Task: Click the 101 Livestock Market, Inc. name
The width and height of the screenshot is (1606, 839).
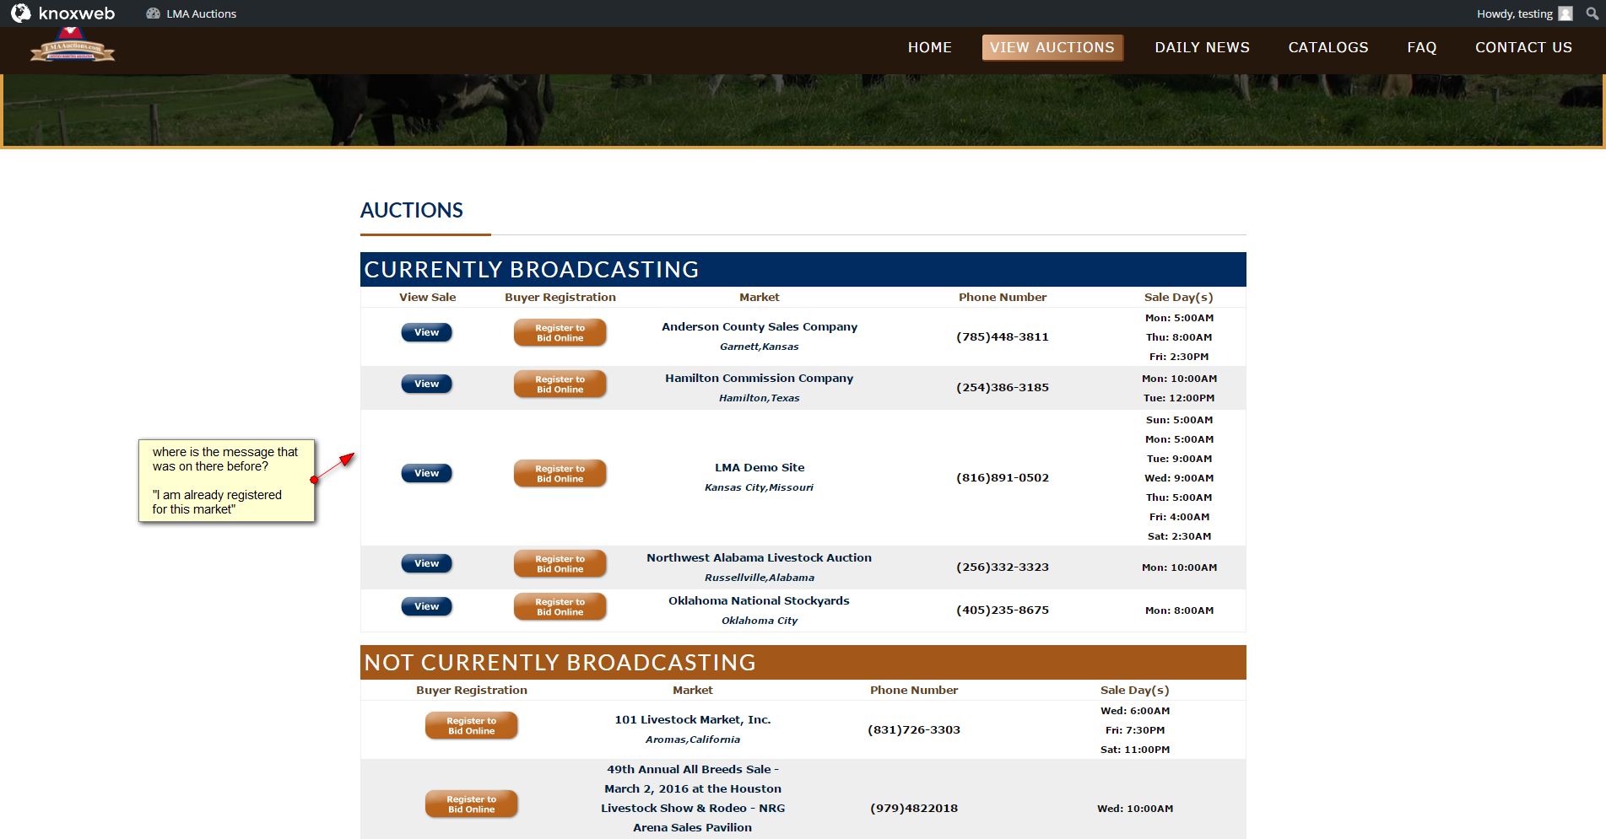Action: pyautogui.click(x=693, y=720)
